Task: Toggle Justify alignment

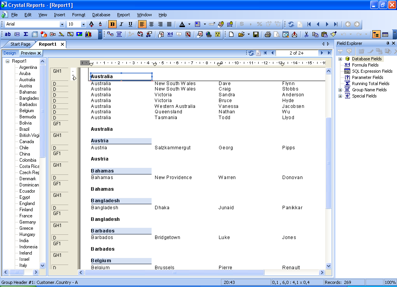Action: pos(169,24)
